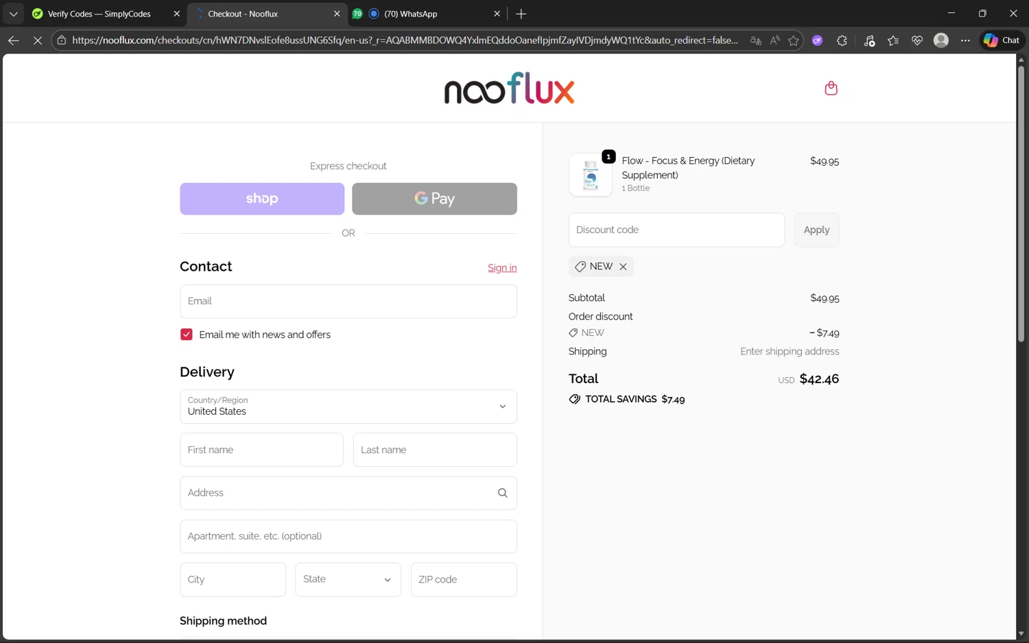This screenshot has height=643, width=1029.
Task: Close the Verify Codes — SimplyCodes tab
Action: tap(176, 14)
